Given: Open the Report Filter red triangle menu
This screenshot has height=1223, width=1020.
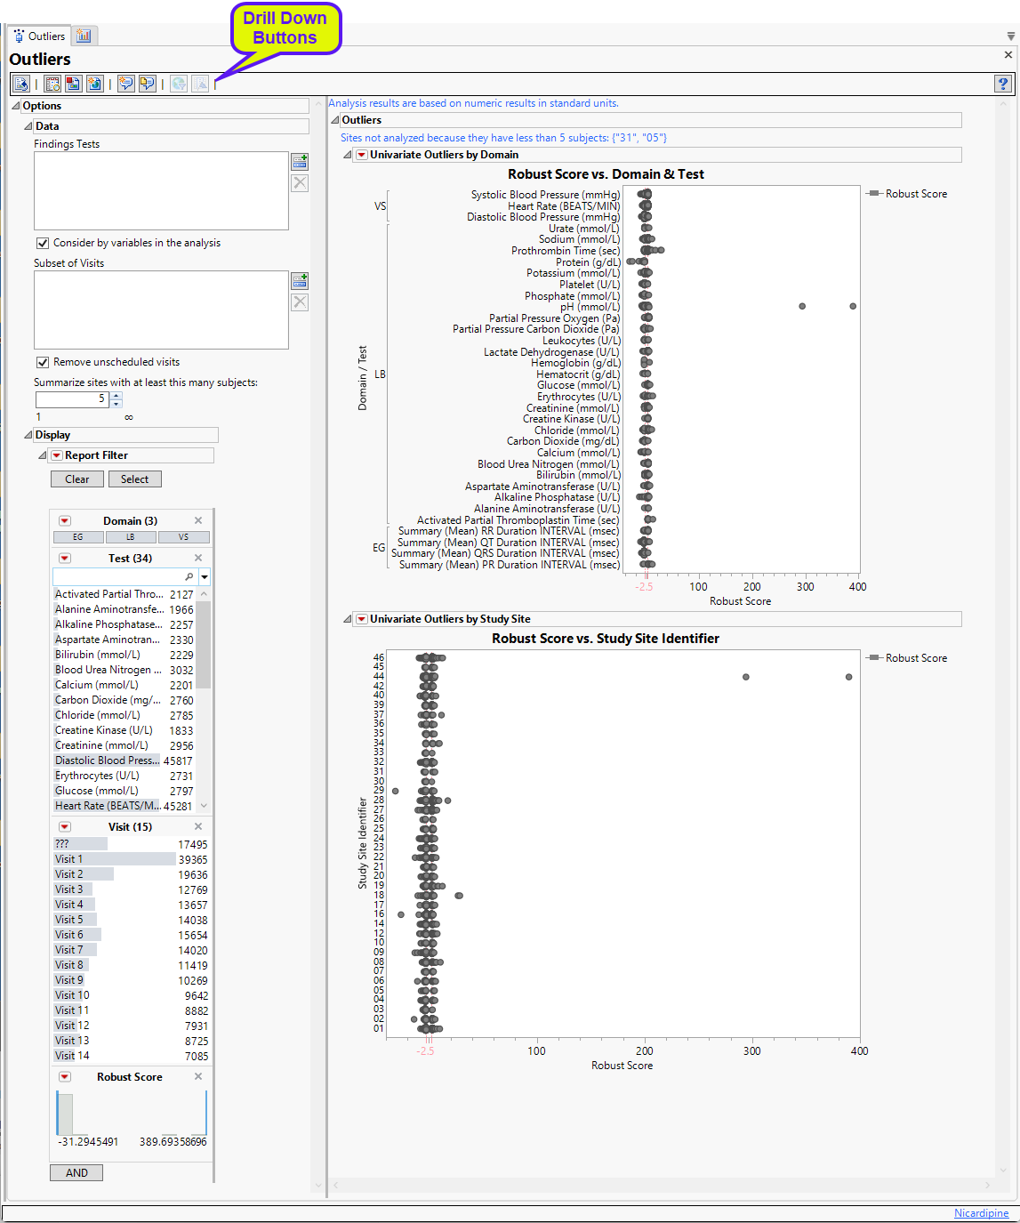Looking at the screenshot, I should point(57,455).
